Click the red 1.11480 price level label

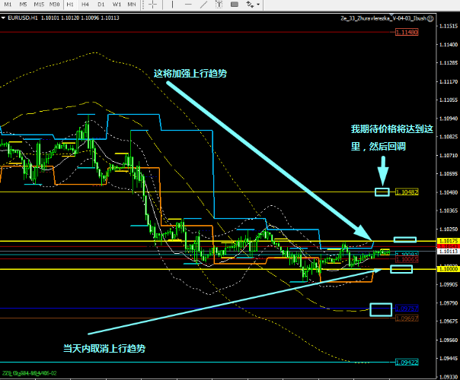407,33
